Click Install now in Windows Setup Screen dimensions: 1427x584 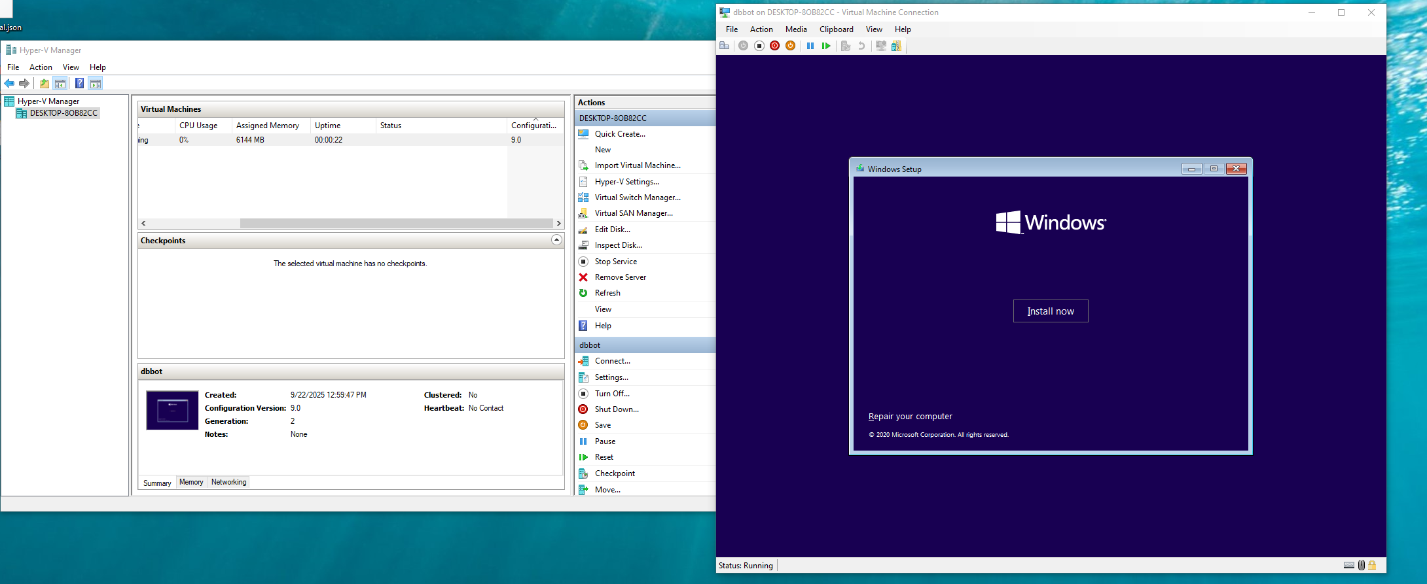pos(1051,311)
